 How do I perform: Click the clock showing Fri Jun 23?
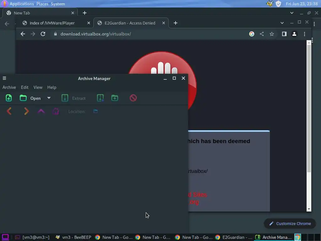pyautogui.click(x=302, y=4)
